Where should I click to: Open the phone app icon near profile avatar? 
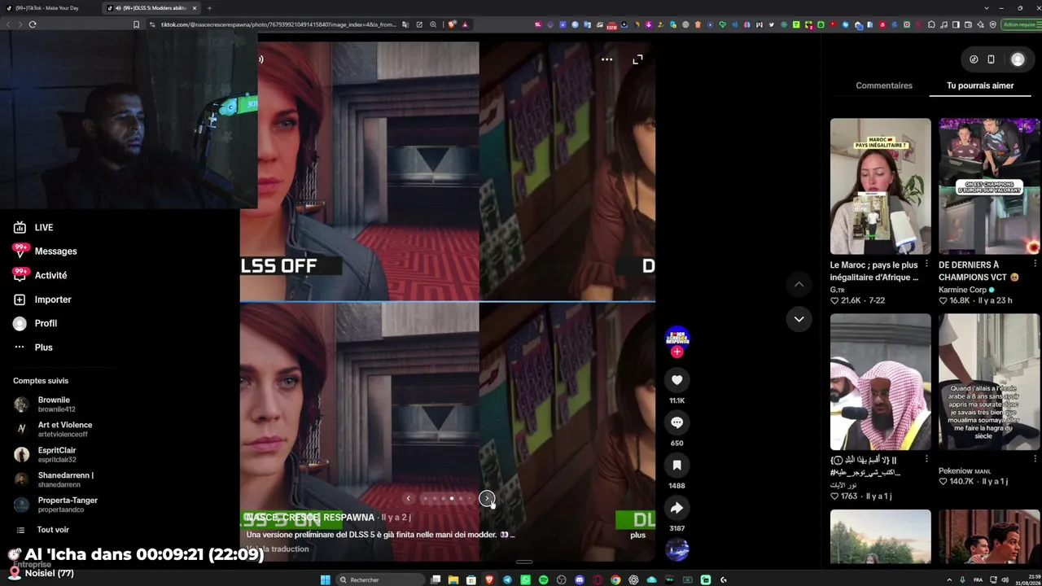point(991,59)
